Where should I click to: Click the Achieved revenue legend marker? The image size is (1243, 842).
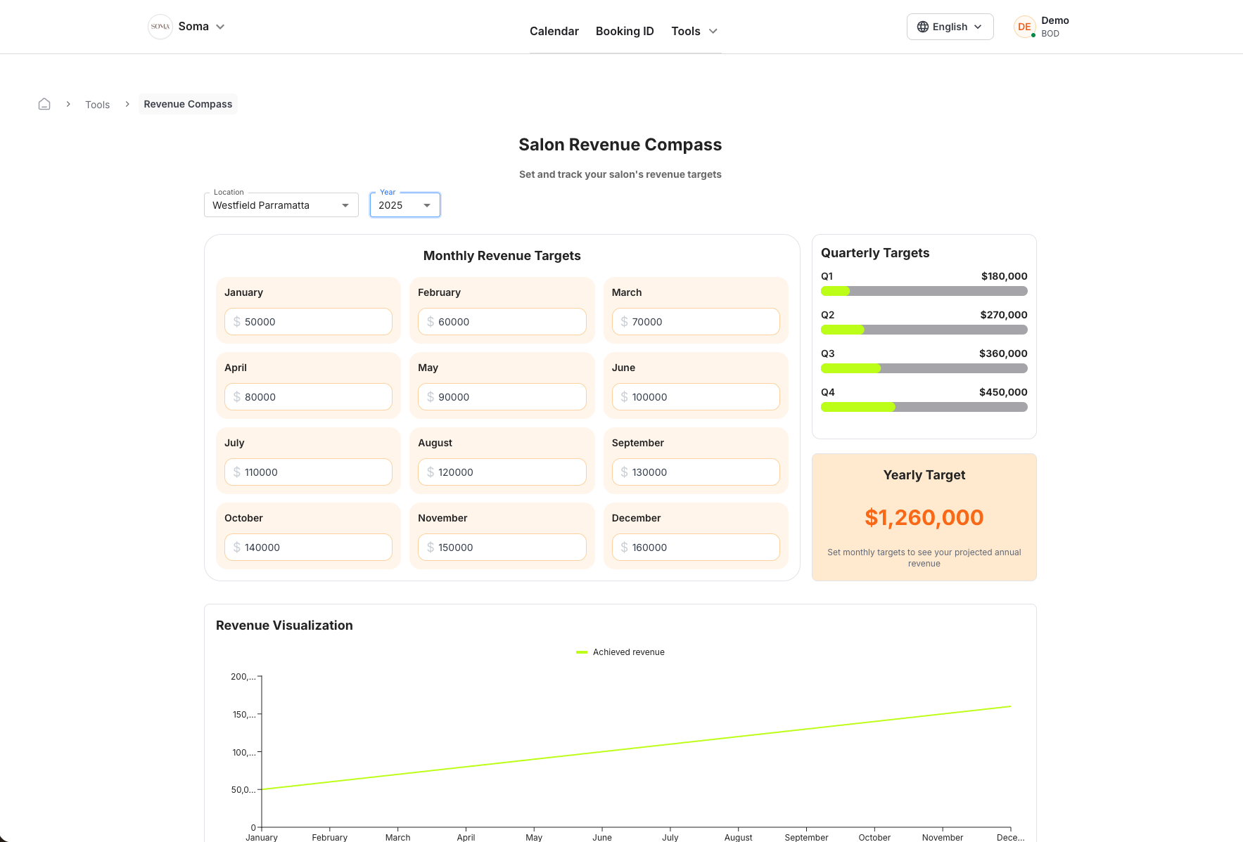point(580,652)
